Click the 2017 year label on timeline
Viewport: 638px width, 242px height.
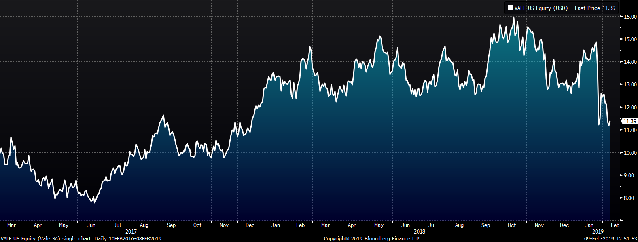(131, 231)
